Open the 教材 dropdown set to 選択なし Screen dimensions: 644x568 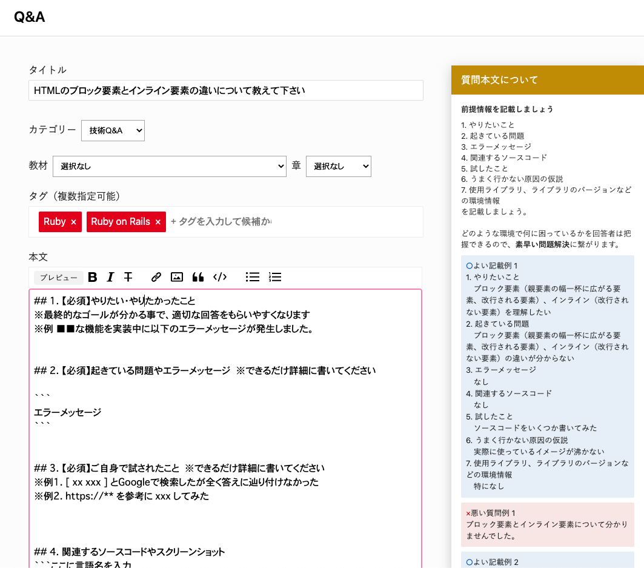(170, 166)
